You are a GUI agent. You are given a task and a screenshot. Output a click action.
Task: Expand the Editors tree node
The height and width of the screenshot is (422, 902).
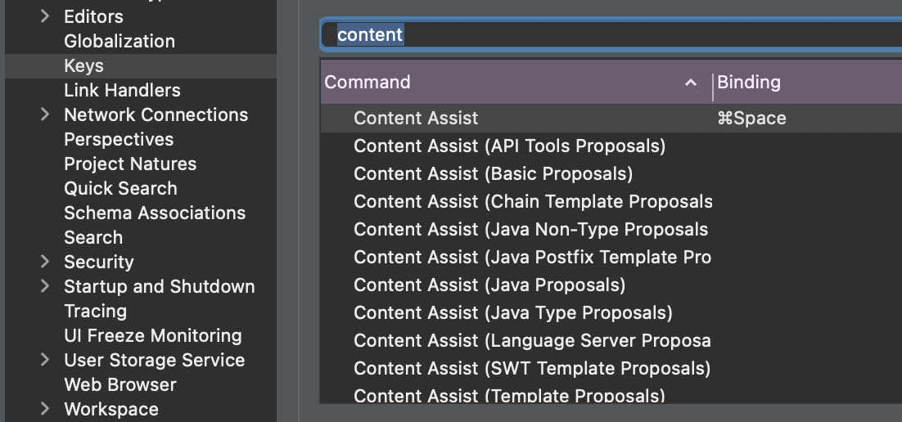coord(45,16)
